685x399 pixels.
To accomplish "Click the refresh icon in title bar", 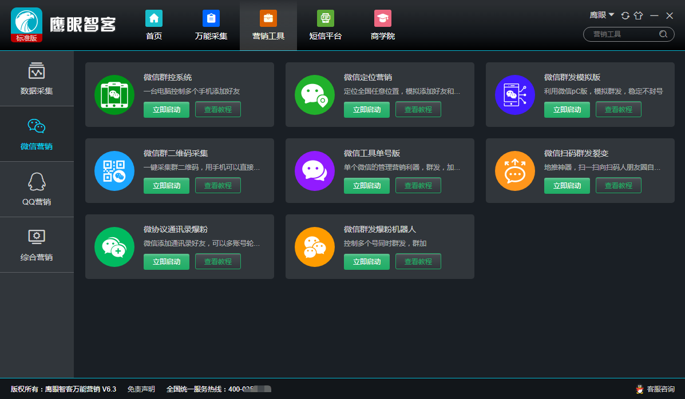I will [x=625, y=15].
